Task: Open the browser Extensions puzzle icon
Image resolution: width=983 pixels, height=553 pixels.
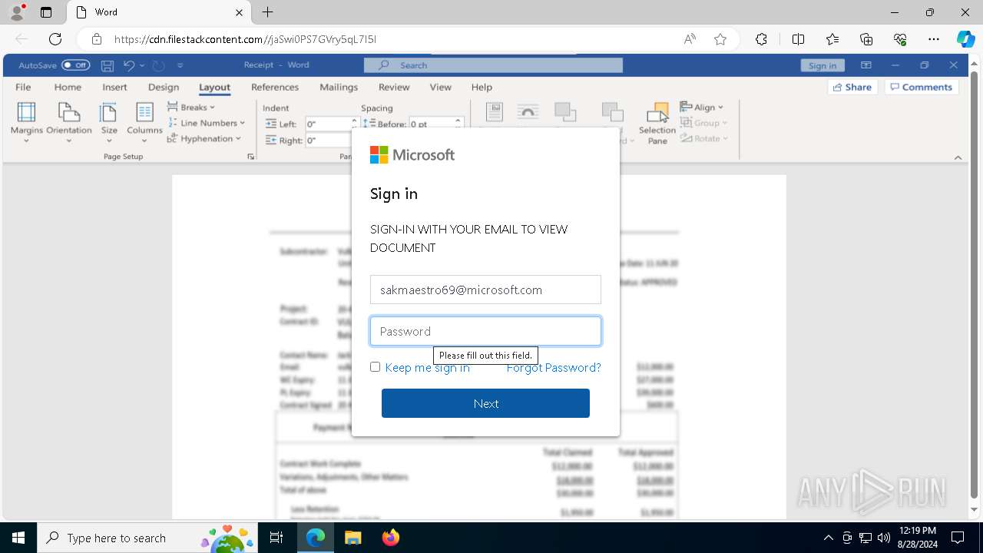Action: [761, 39]
